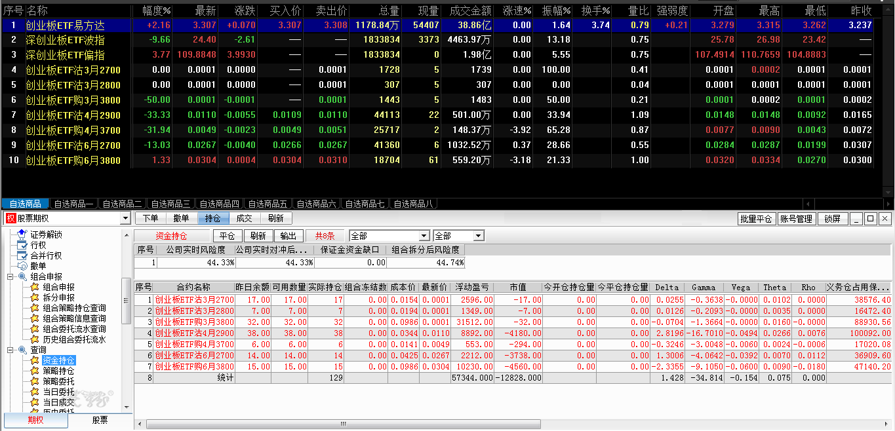Switch to the 自选商品二 tab

tap(122, 204)
